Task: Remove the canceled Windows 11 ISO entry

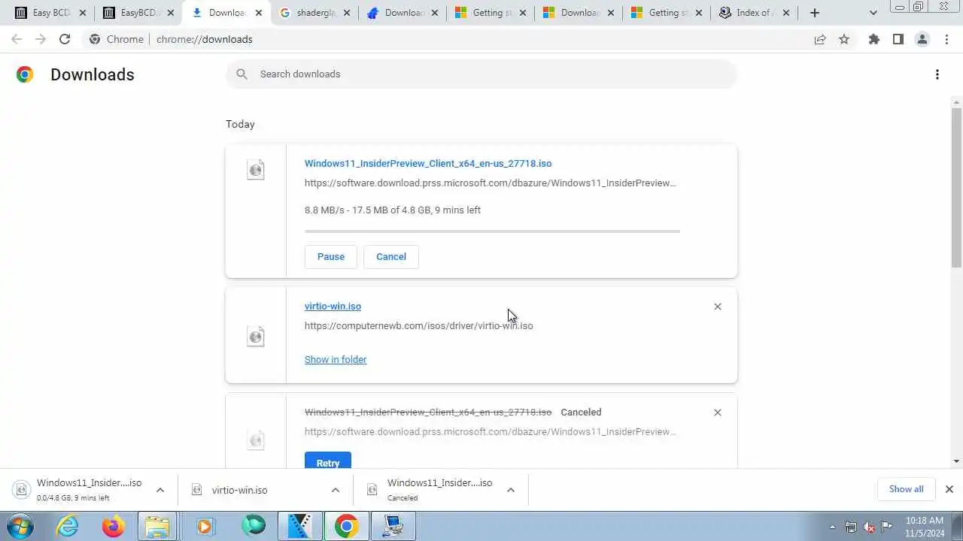Action: pos(718,413)
